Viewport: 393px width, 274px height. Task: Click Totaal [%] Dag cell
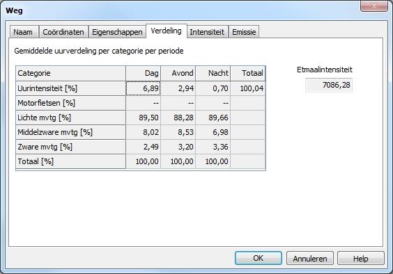coord(144,161)
